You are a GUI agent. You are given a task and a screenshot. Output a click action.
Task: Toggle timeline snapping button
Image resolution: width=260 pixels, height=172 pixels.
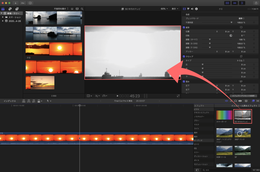click(240, 101)
